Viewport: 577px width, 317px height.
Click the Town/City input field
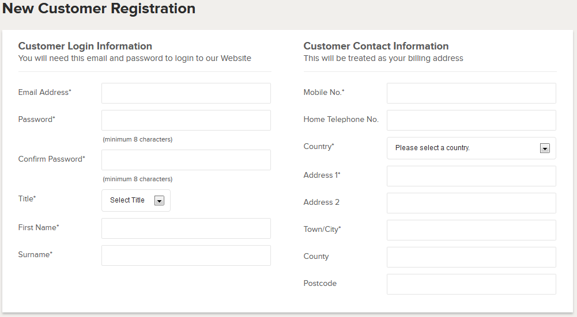(472, 230)
